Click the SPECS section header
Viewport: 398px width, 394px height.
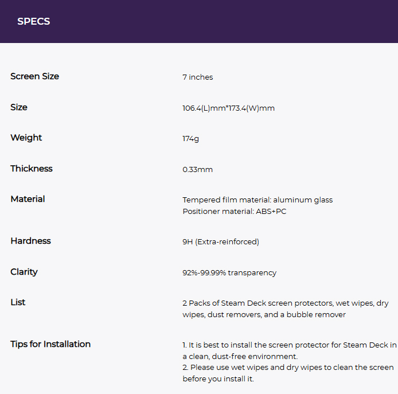coord(34,22)
